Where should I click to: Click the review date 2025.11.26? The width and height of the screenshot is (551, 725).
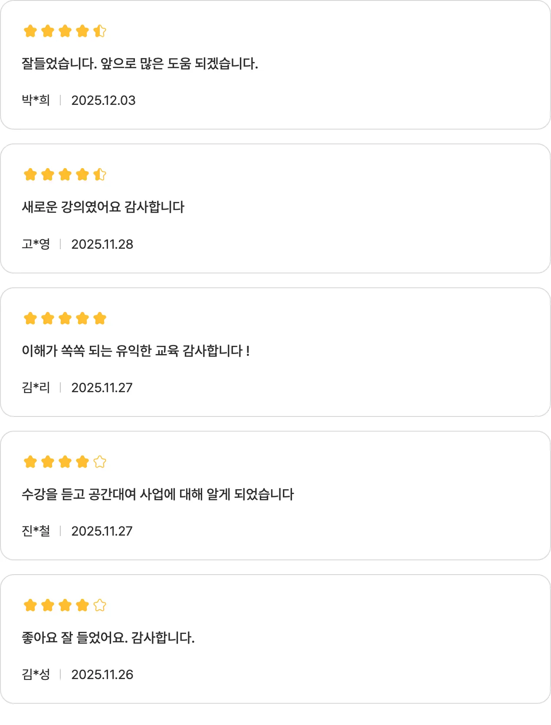pyautogui.click(x=102, y=675)
